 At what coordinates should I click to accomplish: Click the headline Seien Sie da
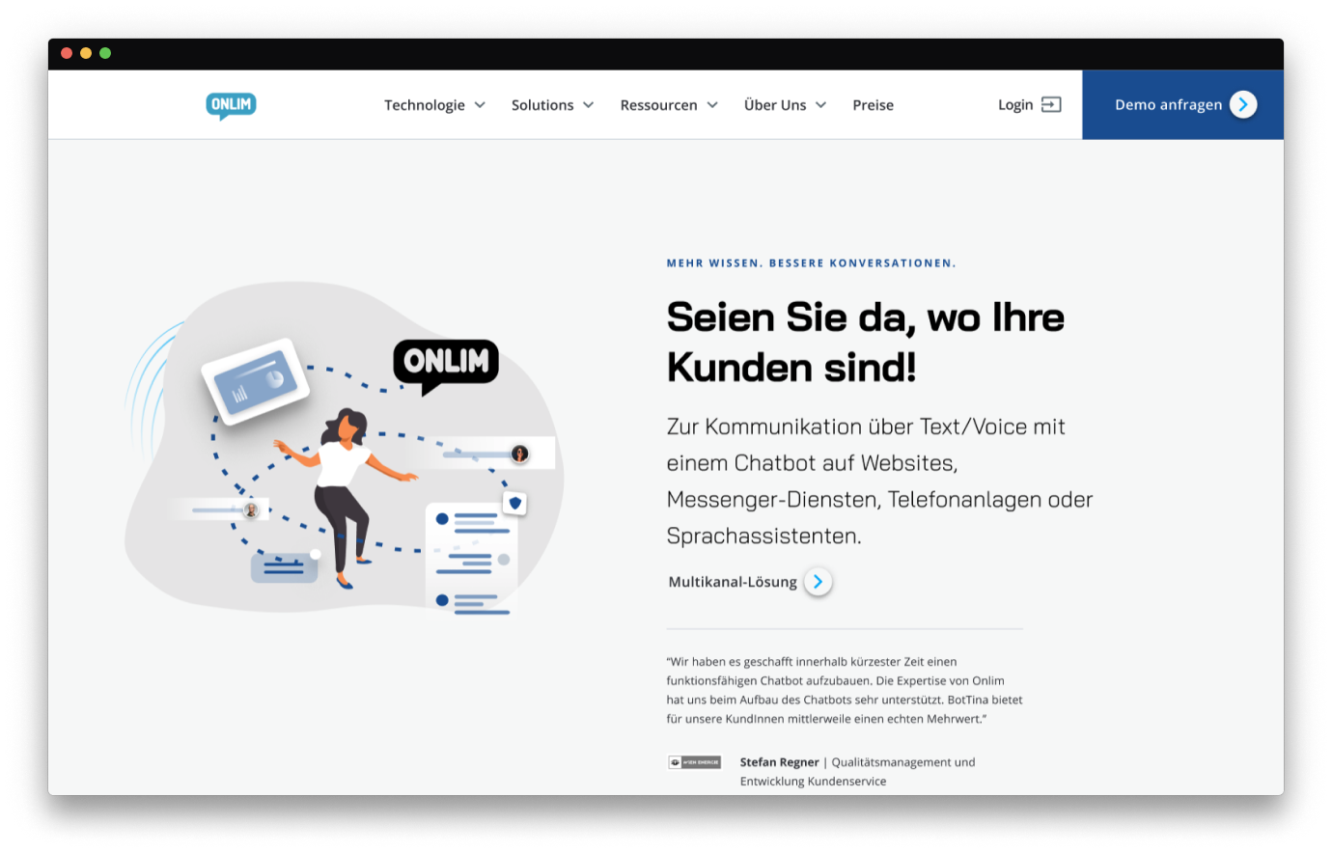866,342
